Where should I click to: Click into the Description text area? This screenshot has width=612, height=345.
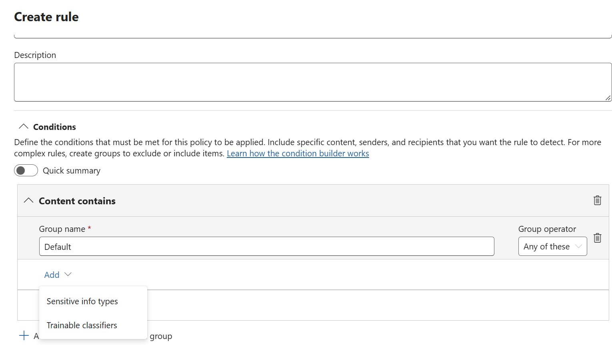point(313,82)
